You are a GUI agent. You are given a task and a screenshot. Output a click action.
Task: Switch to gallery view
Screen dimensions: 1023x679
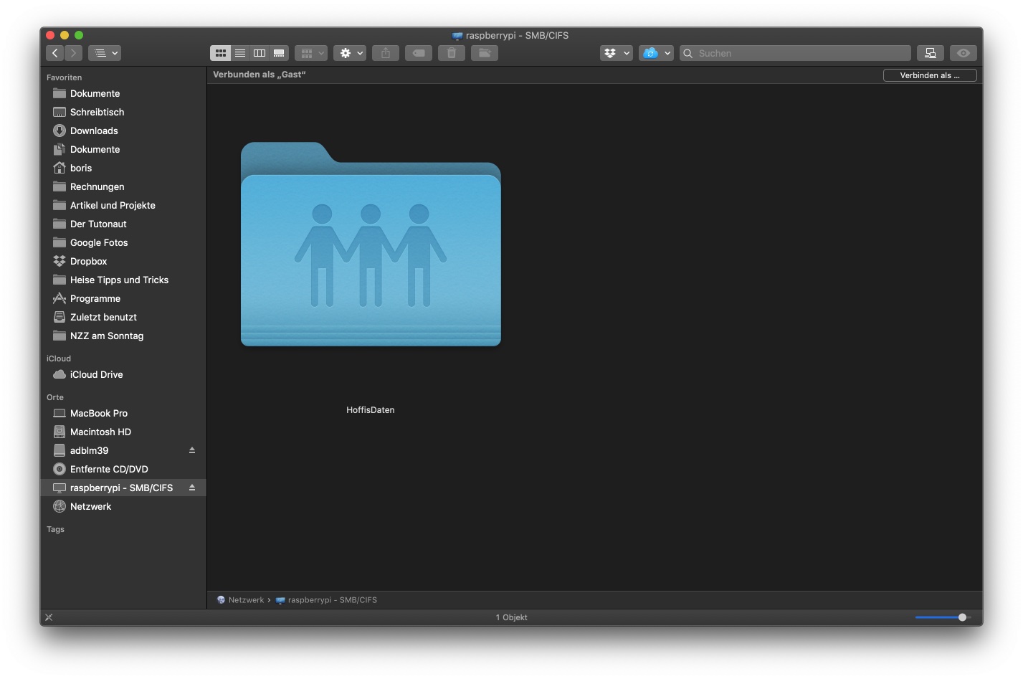coord(279,53)
